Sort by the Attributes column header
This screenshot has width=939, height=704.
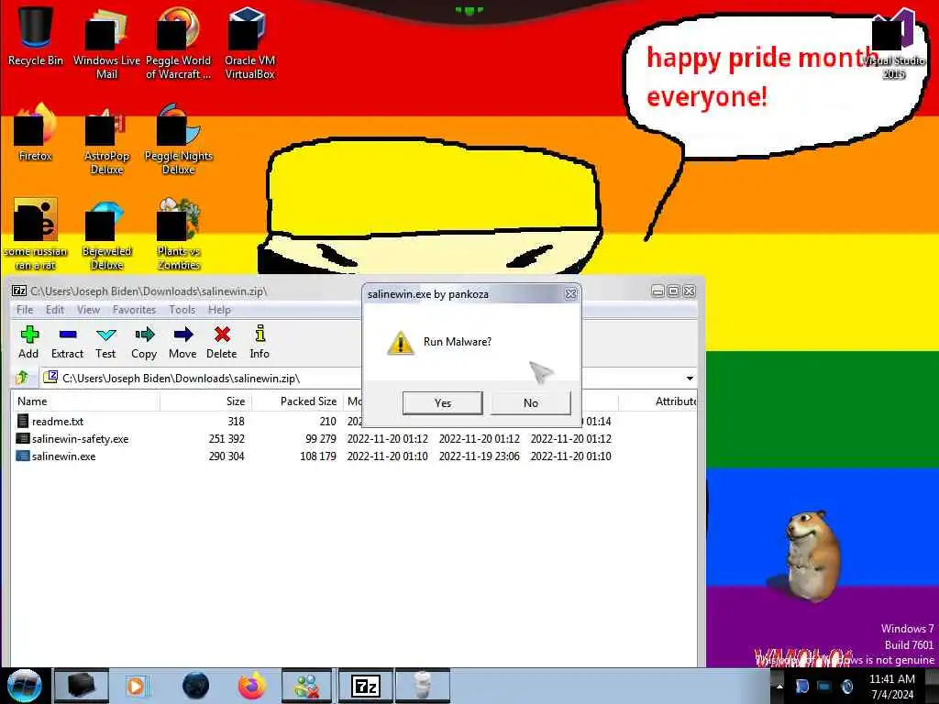[657, 401]
